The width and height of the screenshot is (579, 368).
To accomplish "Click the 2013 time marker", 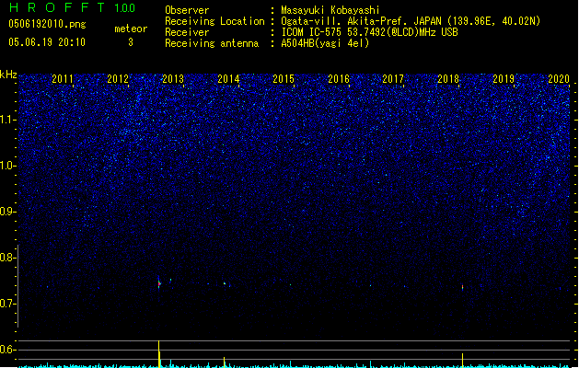I will click(x=173, y=79).
